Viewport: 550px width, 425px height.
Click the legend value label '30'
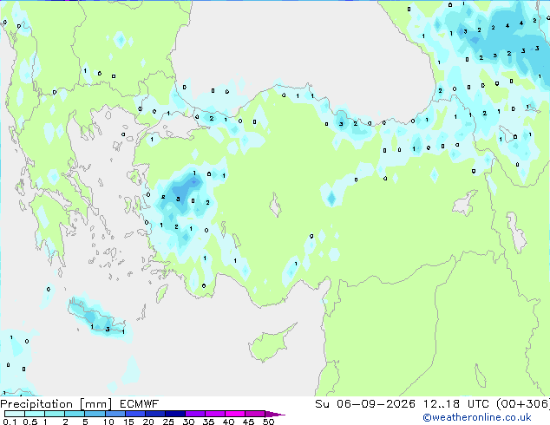(x=188, y=422)
